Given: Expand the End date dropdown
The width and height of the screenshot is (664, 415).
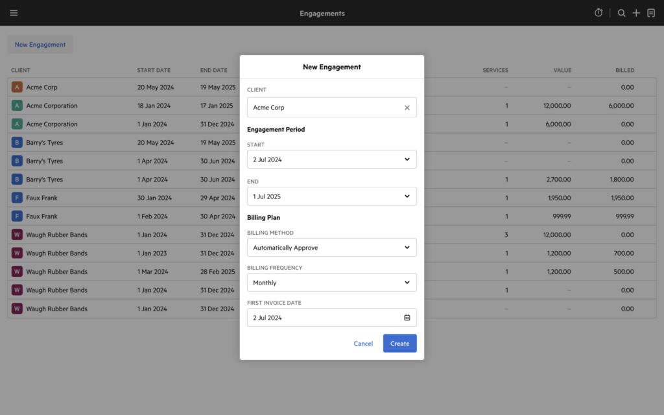Looking at the screenshot, I should coord(407,196).
